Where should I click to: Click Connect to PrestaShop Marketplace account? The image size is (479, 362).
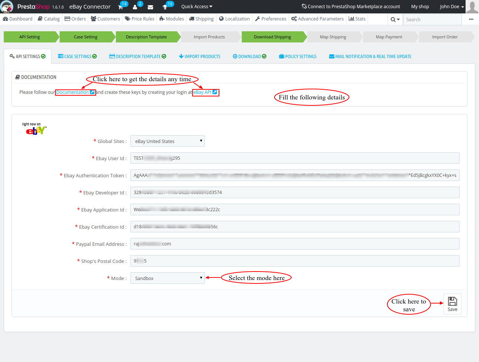coord(351,7)
